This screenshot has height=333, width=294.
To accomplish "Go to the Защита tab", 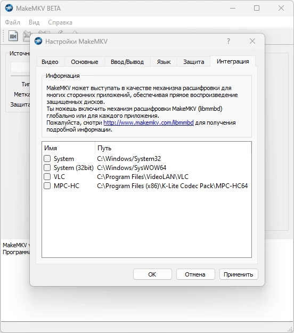I will 193,62.
